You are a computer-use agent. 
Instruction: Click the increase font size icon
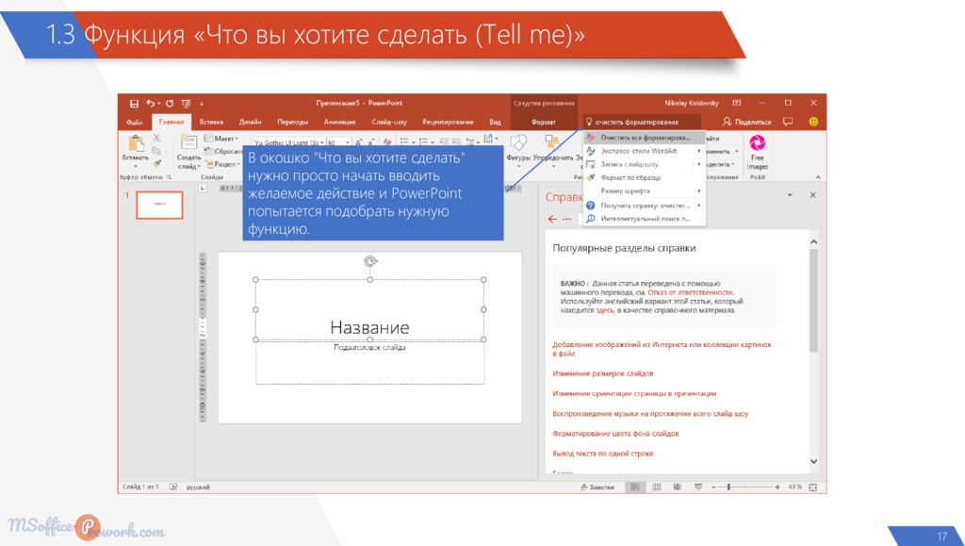359,142
